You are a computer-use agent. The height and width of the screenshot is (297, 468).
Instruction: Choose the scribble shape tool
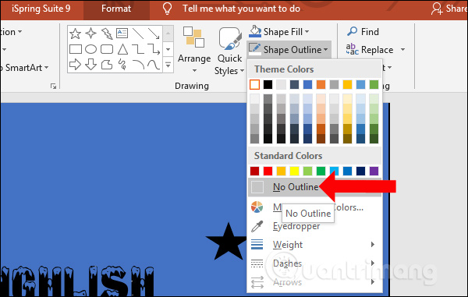[122, 64]
